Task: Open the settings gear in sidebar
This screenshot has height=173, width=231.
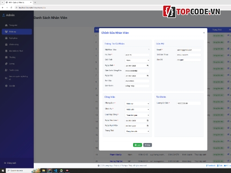Action: coord(6,86)
